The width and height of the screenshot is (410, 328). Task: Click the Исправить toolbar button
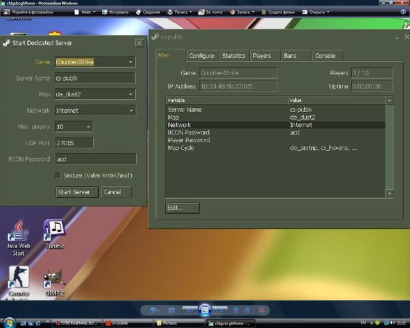coord(115,12)
